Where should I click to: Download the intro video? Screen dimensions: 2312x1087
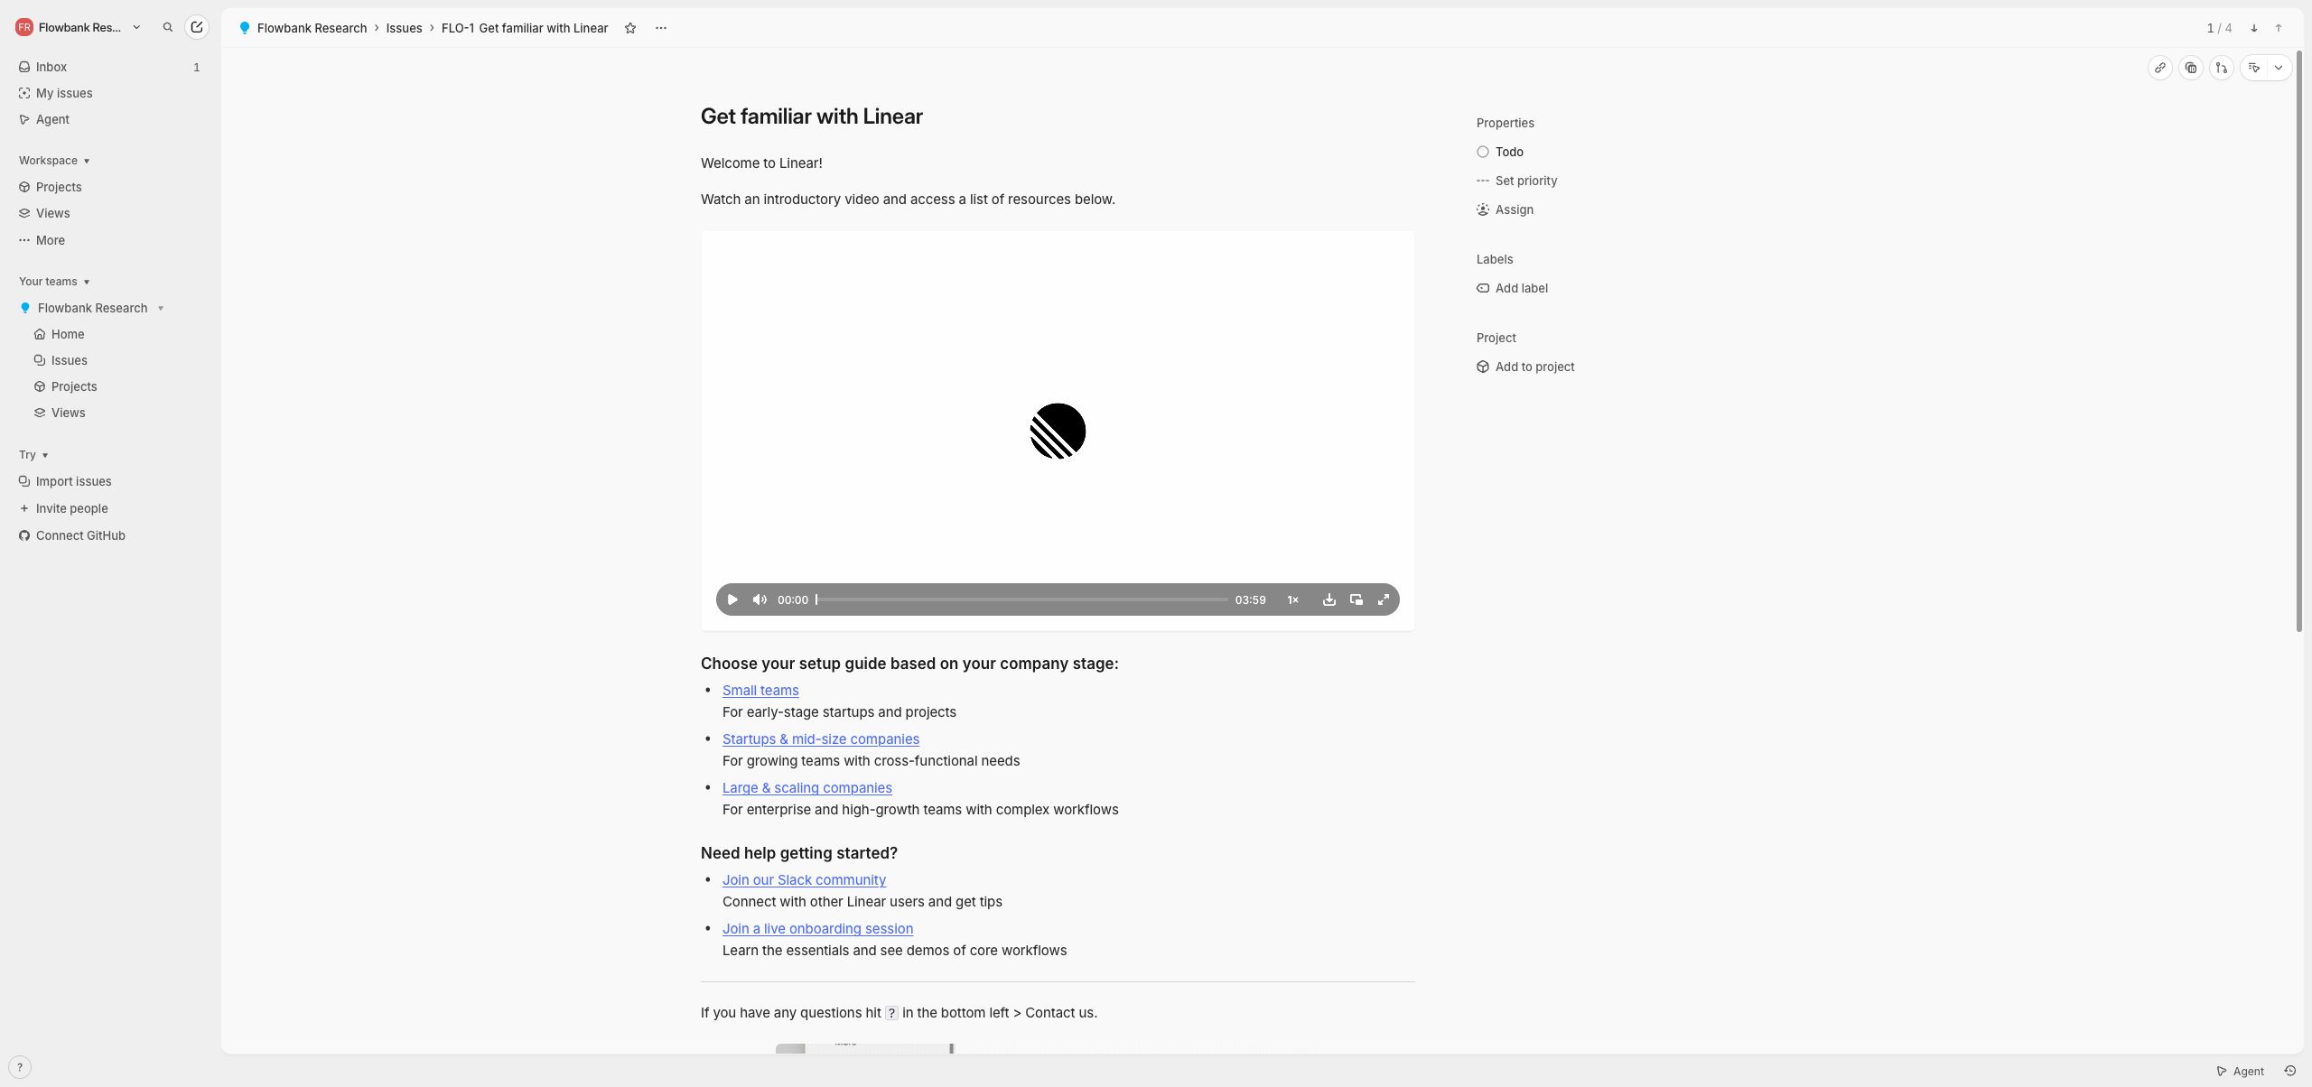tap(1329, 599)
